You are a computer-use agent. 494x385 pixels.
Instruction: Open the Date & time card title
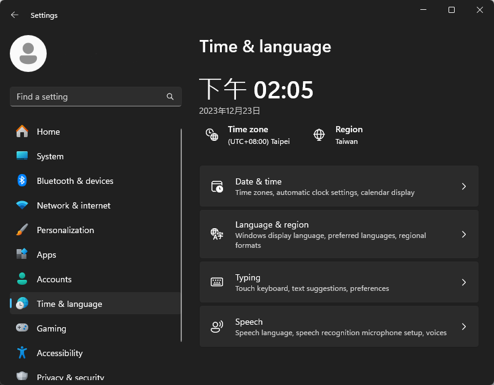(258, 181)
